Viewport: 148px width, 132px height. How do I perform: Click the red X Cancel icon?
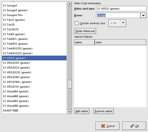103,126
